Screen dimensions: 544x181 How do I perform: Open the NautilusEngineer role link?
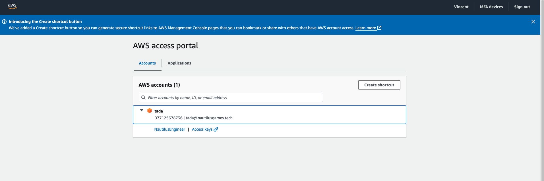169,129
